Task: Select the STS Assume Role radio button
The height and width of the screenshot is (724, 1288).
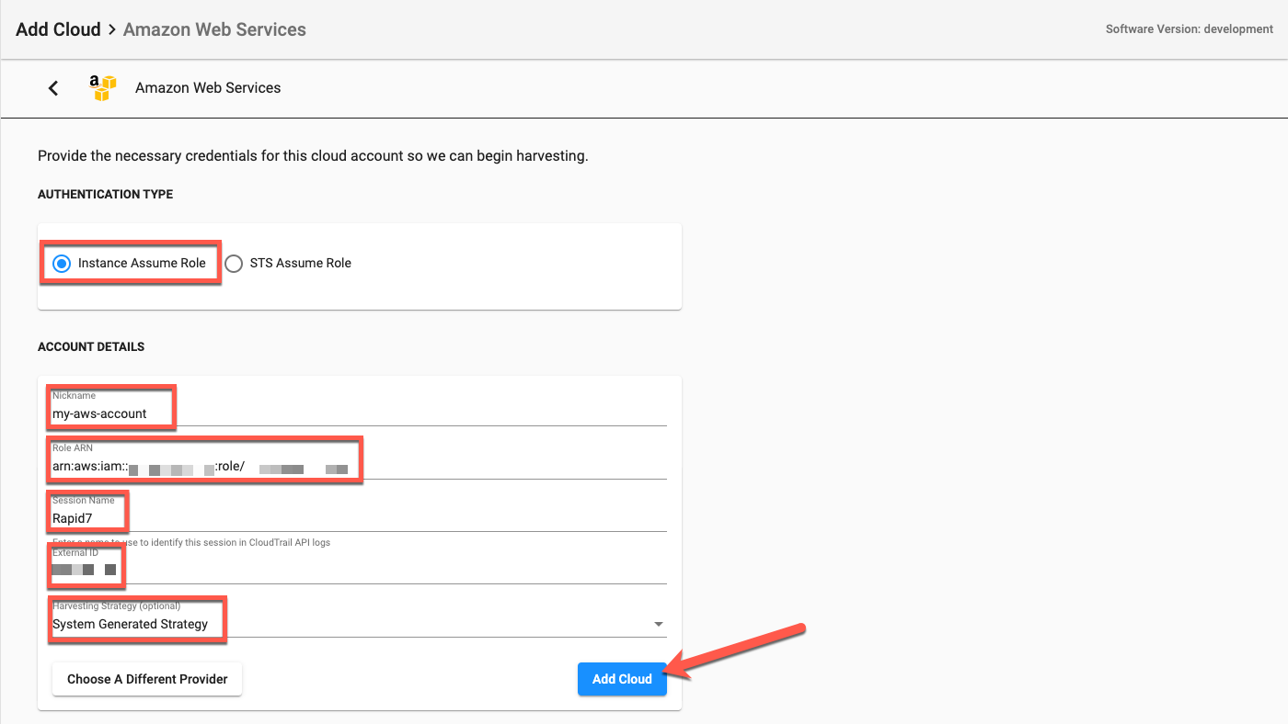Action: [x=234, y=264]
